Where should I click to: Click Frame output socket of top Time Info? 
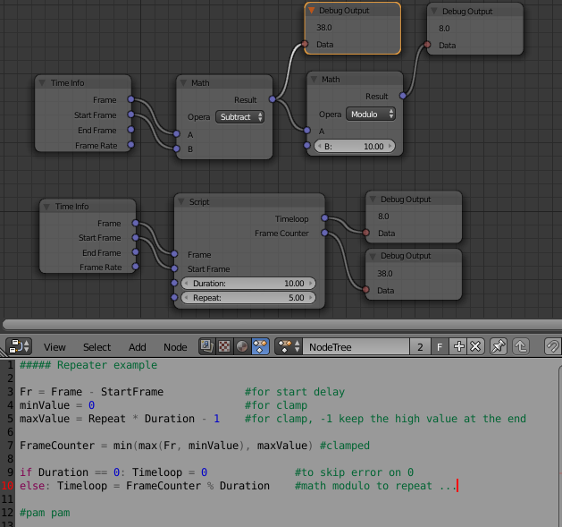(130, 99)
